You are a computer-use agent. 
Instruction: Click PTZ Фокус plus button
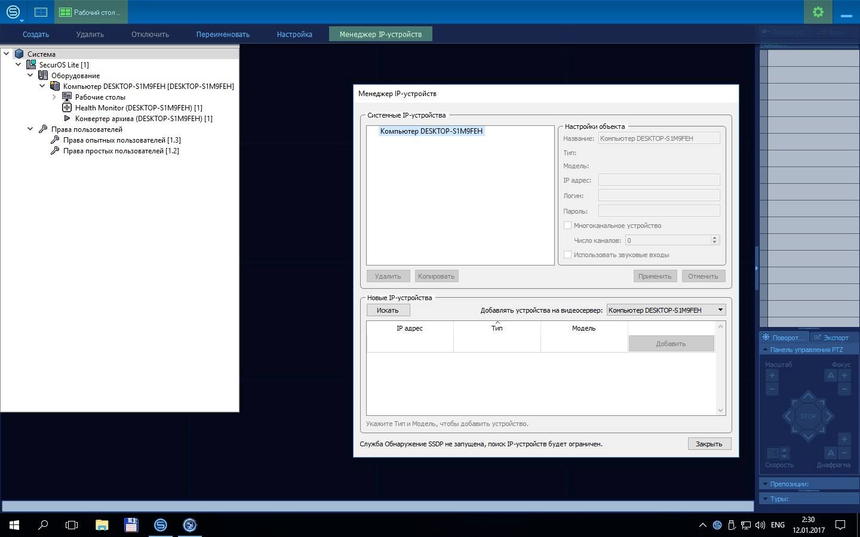(844, 375)
